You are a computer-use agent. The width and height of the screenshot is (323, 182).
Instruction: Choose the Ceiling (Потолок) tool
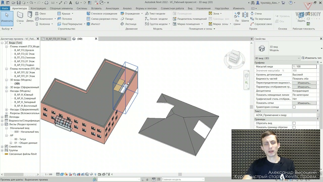65,19
